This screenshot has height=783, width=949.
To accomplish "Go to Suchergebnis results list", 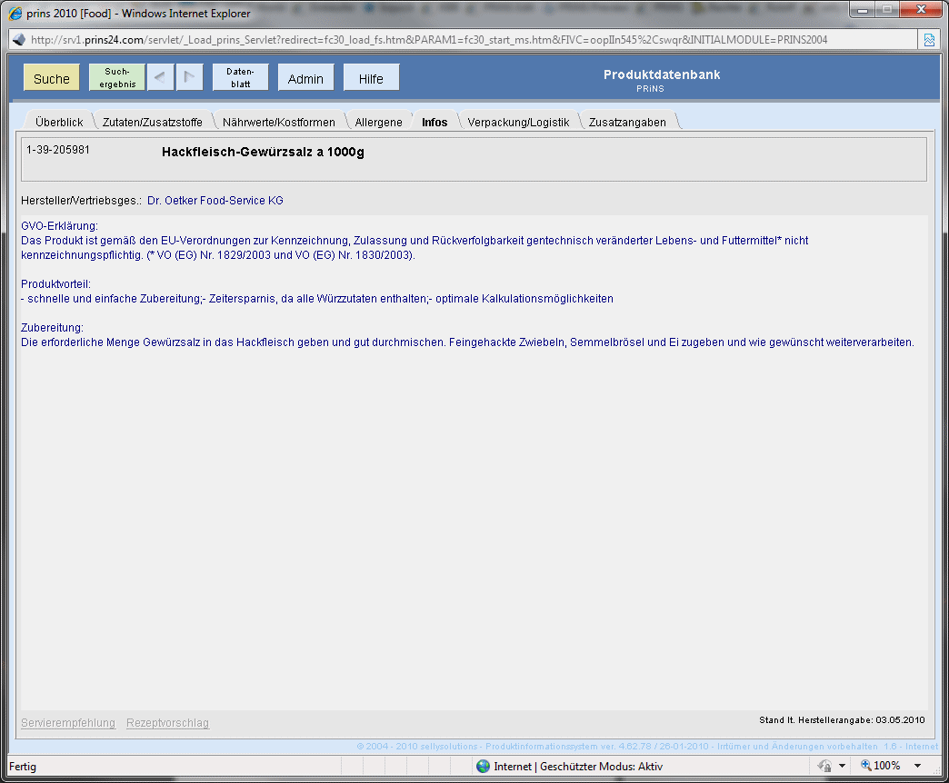I will tap(117, 78).
